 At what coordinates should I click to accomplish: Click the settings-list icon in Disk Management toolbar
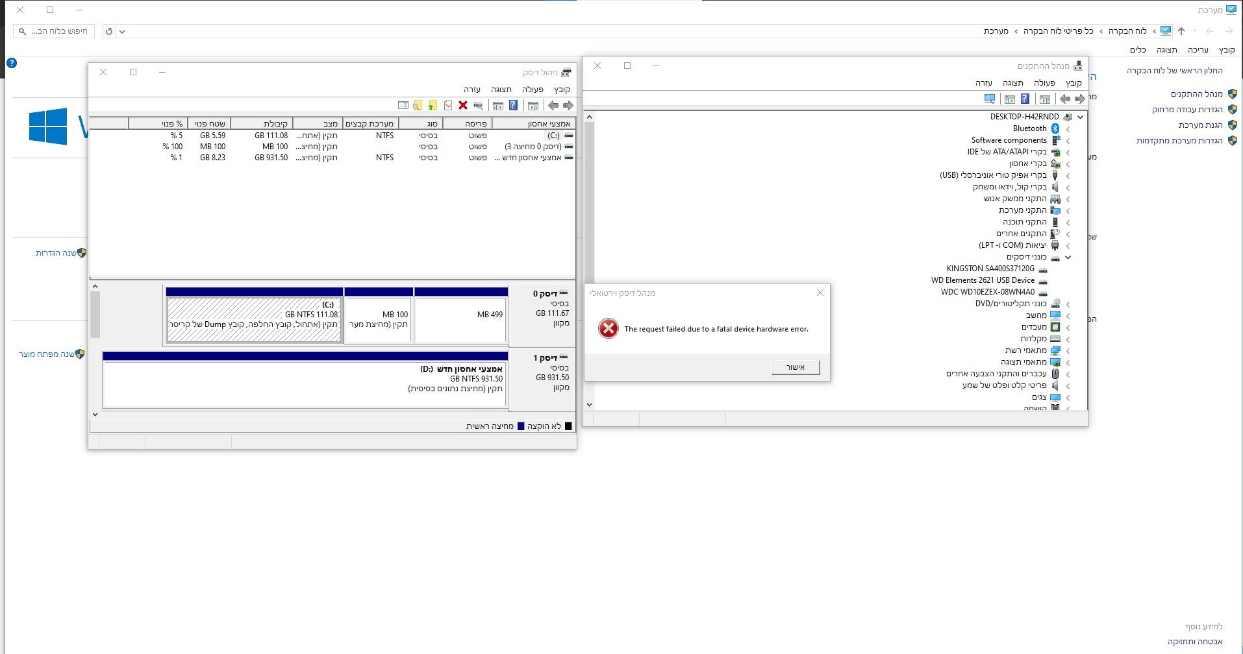[403, 105]
